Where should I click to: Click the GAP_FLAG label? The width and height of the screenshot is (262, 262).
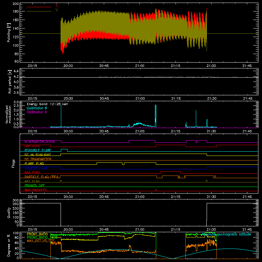32,146
